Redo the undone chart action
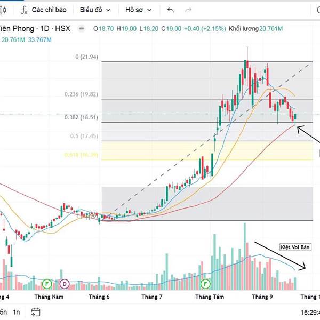 188,10
